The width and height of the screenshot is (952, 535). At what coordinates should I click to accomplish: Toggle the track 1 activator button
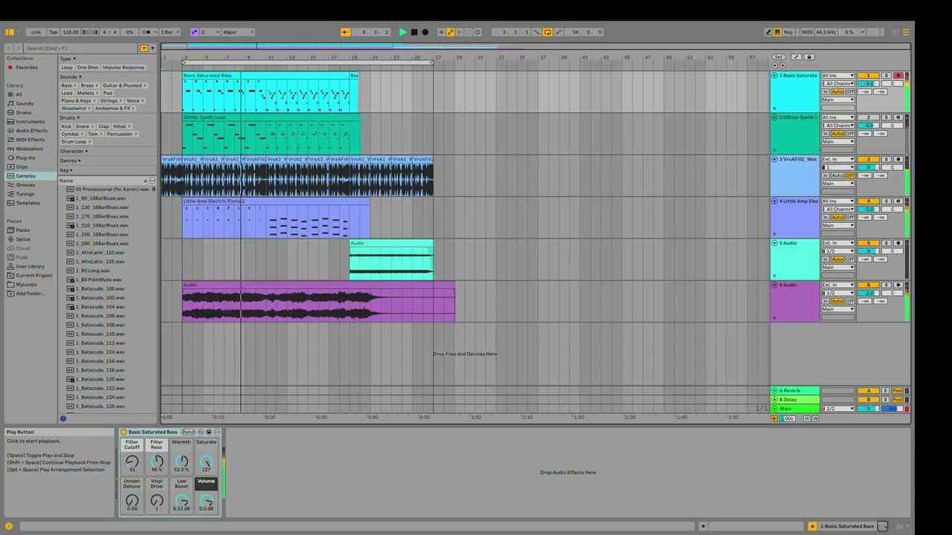pyautogui.click(x=868, y=76)
